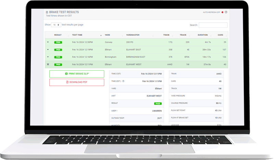Select track 'EF06' cell
This screenshot has width=274, height=160.
coord(187,57)
